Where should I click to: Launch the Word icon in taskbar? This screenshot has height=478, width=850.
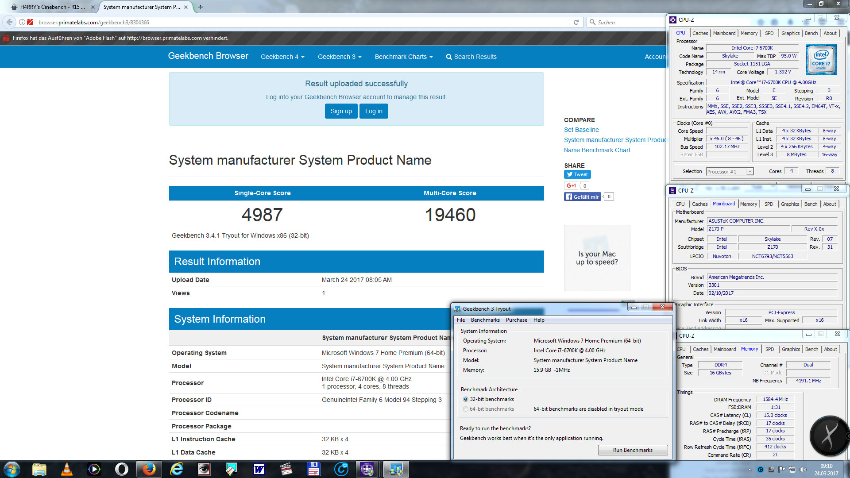tap(259, 469)
